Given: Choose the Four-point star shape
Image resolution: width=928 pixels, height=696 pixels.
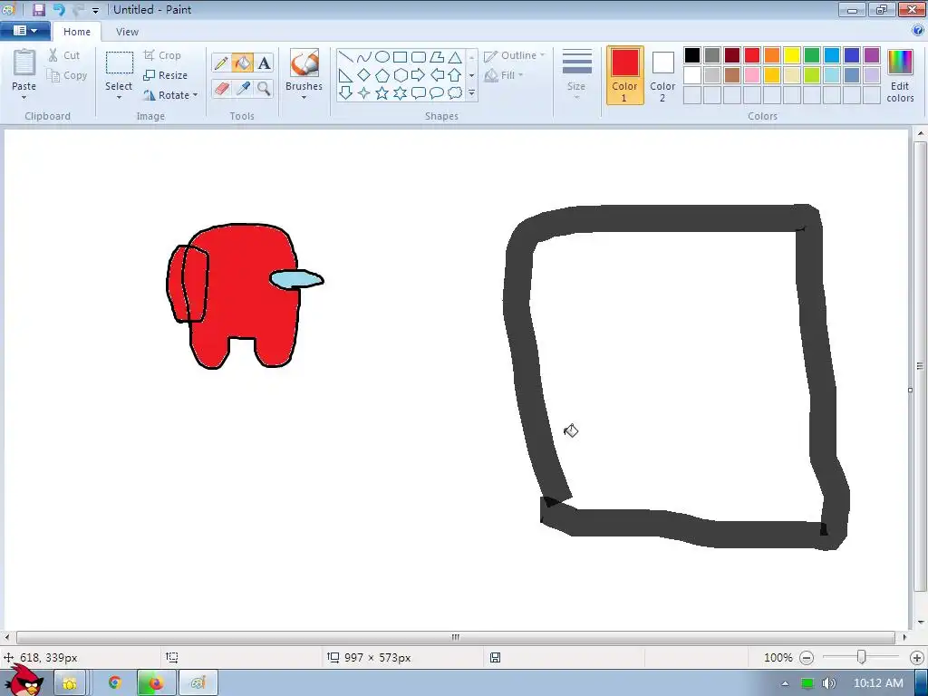Looking at the screenshot, I should pyautogui.click(x=364, y=93).
